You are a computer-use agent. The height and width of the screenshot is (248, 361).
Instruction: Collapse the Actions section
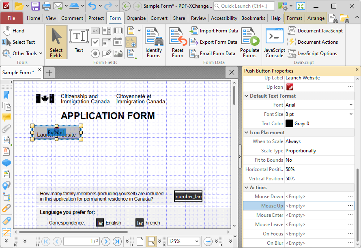coord(247,188)
